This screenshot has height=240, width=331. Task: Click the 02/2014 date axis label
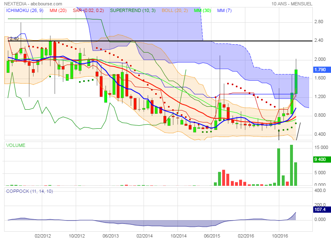point(144,236)
